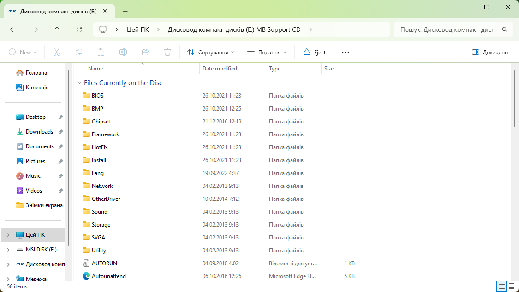
Task: Sort by Type column header
Action: pyautogui.click(x=275, y=68)
